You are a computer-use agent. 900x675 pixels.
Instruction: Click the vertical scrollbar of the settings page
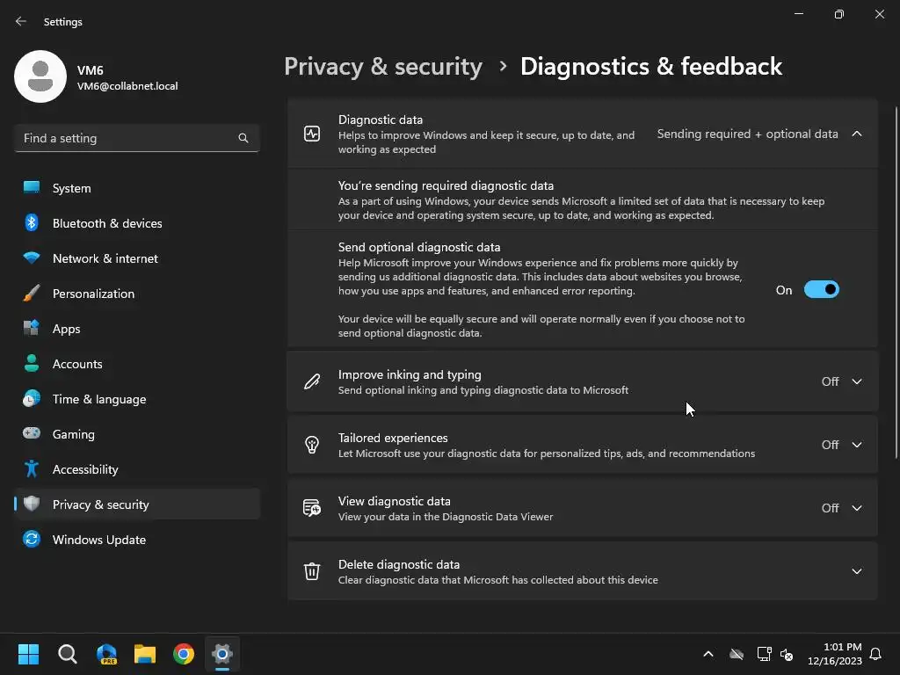click(896, 282)
